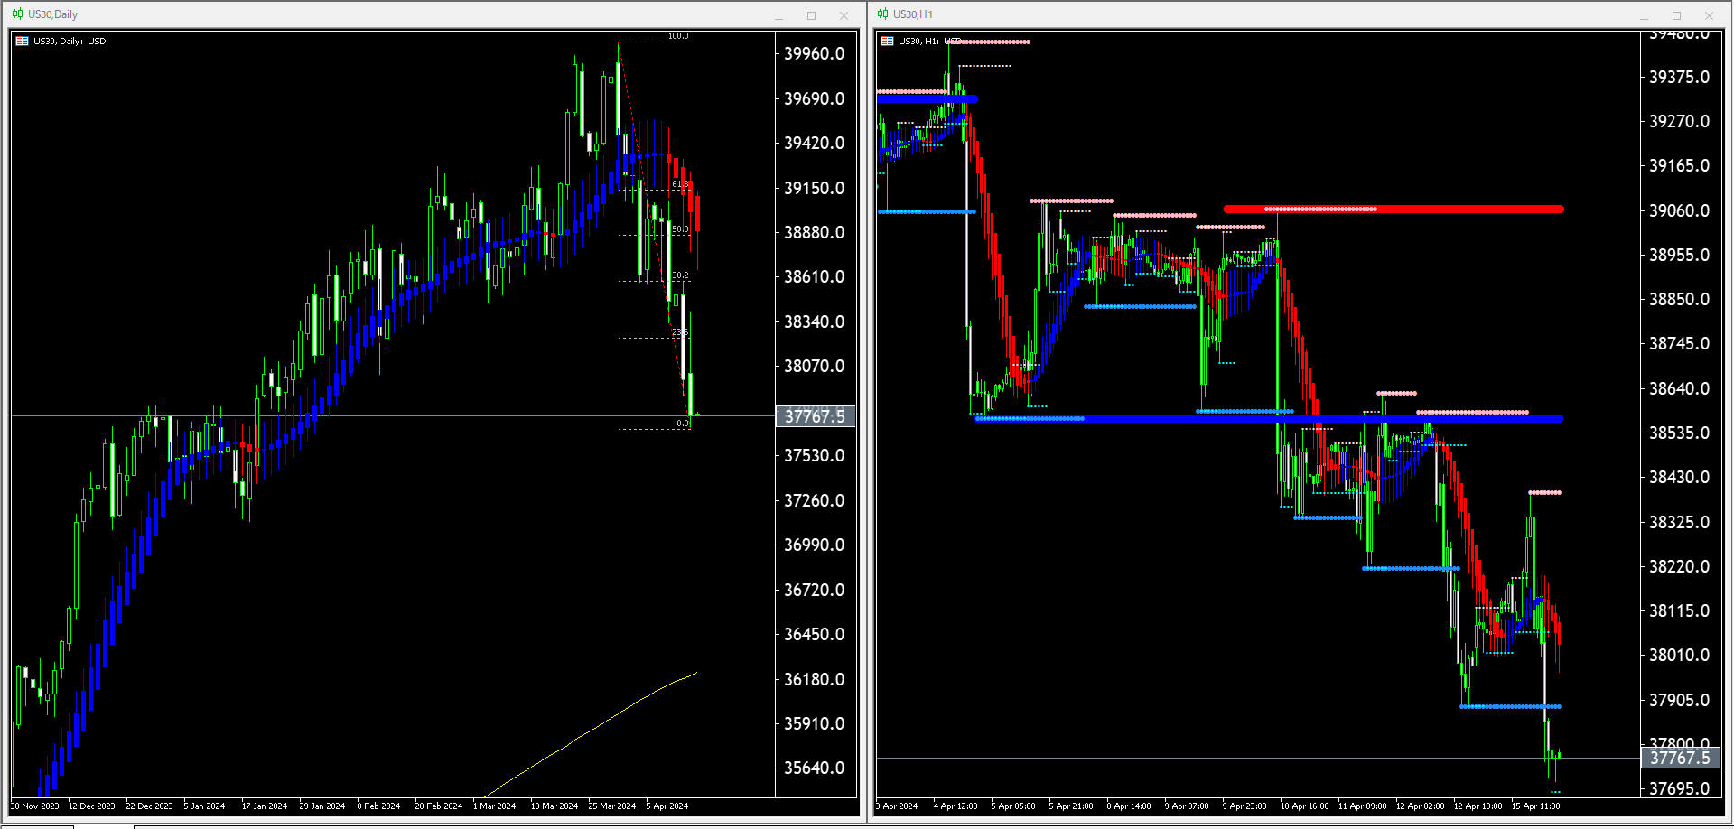Click the 38535.0 price on H1 axis

coord(1680,433)
